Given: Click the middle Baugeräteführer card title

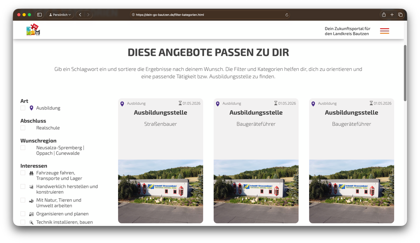Looking at the screenshot, I should [x=256, y=113].
